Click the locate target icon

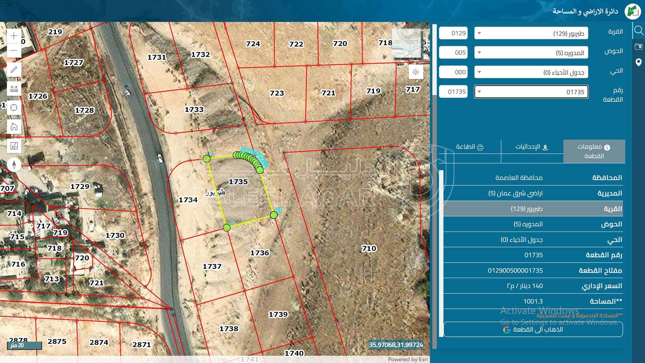14,108
